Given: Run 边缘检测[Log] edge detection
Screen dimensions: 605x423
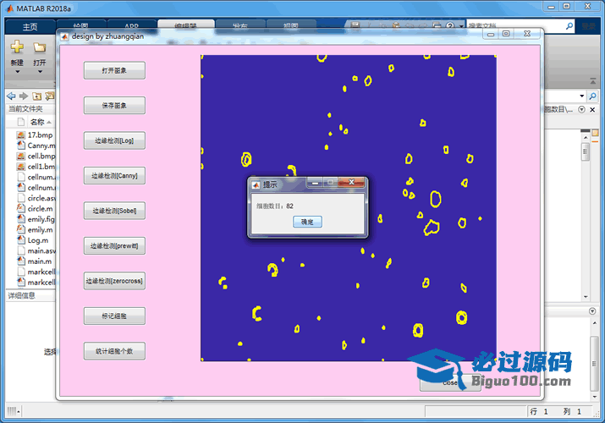Looking at the screenshot, I should tap(114, 140).
